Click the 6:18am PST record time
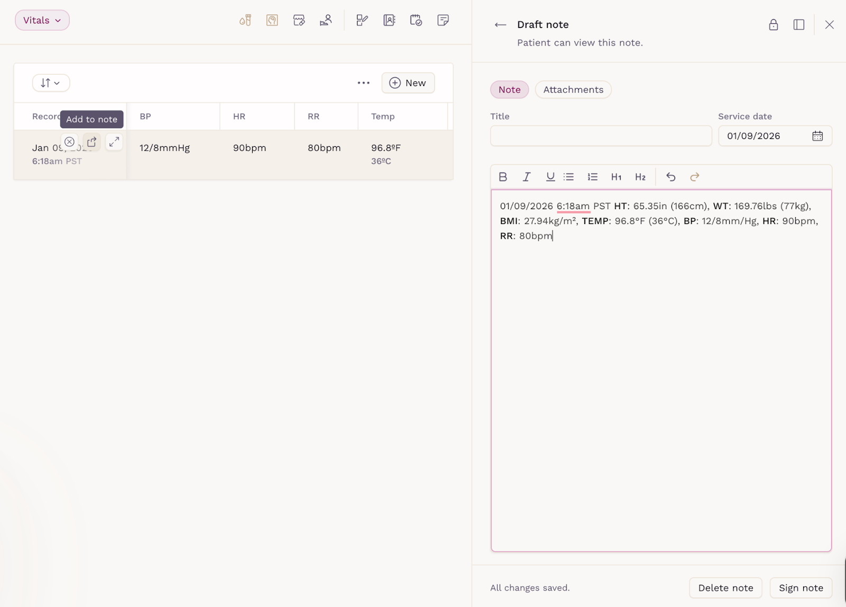Image resolution: width=846 pixels, height=607 pixels. (57, 161)
